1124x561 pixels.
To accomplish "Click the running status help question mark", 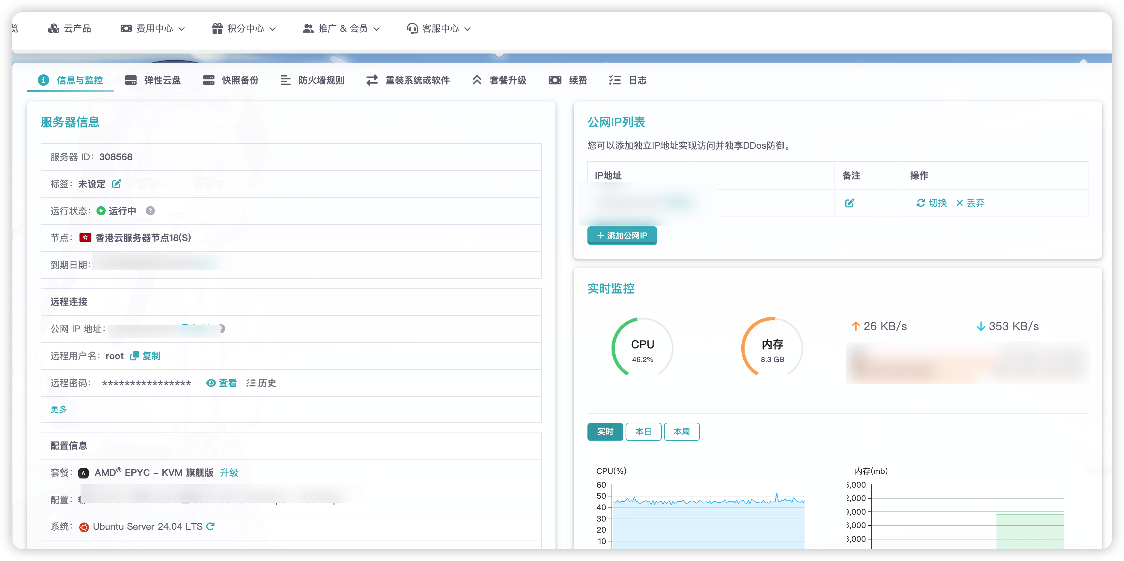I will (150, 211).
